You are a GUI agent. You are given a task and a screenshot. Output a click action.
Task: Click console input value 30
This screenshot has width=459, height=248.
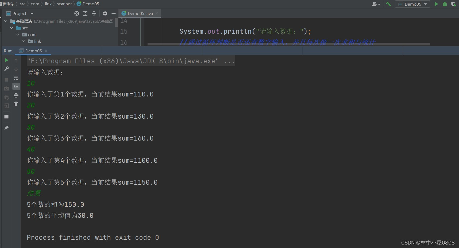point(31,127)
